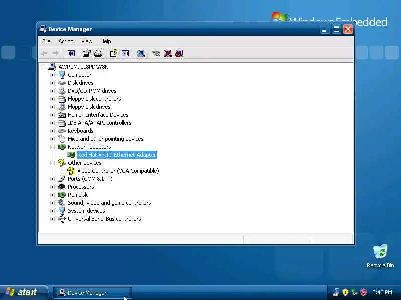Click the Windows start button
401x300 pixels.
coord(24,292)
